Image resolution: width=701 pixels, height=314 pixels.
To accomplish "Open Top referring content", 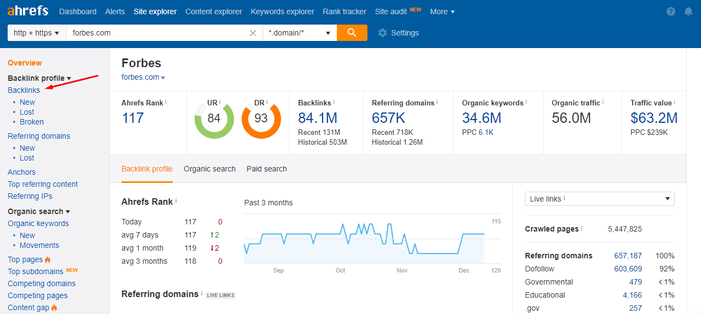I will tap(43, 184).
